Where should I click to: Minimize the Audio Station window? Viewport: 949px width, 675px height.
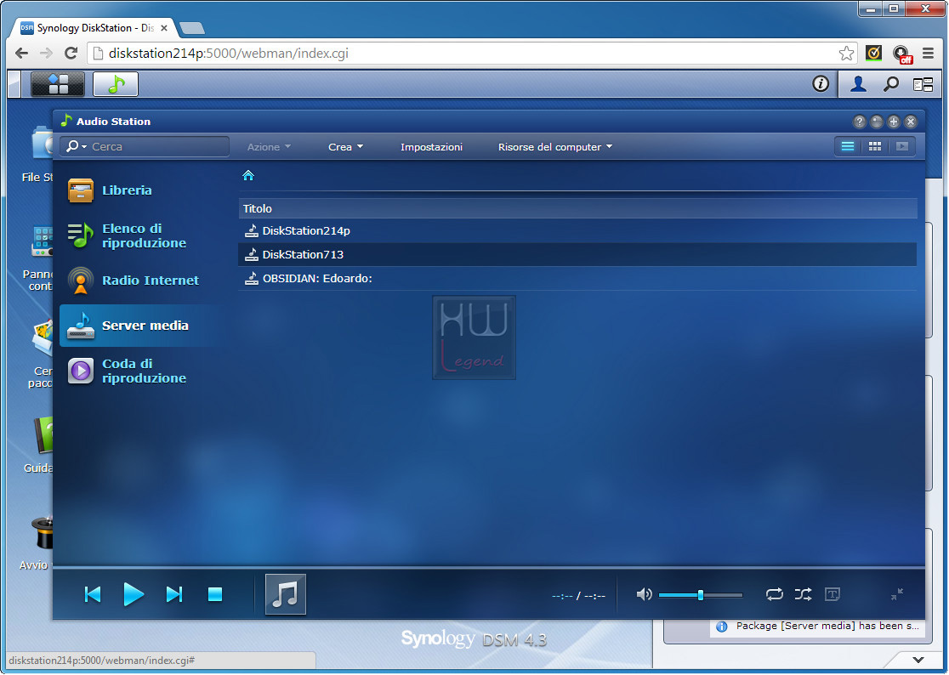(877, 122)
